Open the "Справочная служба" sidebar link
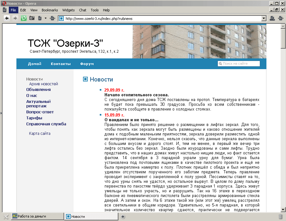The image size is (286, 221). click(46, 124)
